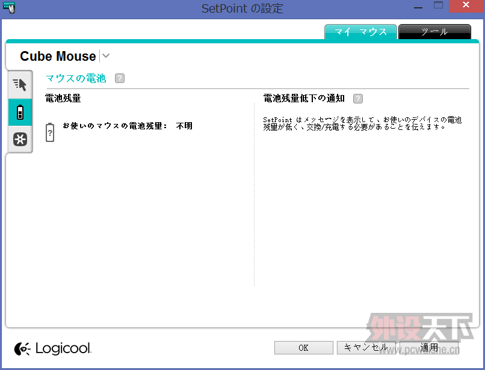Select the battery sidebar icon

[x=20, y=113]
